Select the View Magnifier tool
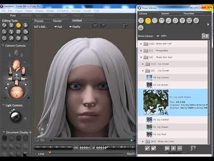The height and width of the screenshot is (161, 214). [12, 38]
